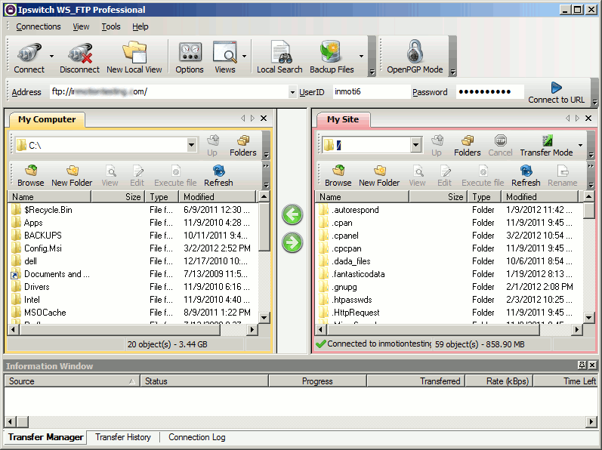Sort local files by Modified column
Image resolution: width=602 pixels, height=450 pixels.
[218, 197]
